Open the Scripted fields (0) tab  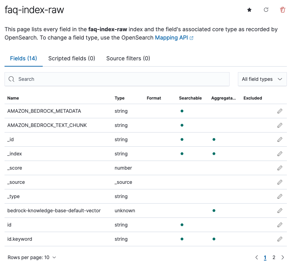(x=72, y=58)
